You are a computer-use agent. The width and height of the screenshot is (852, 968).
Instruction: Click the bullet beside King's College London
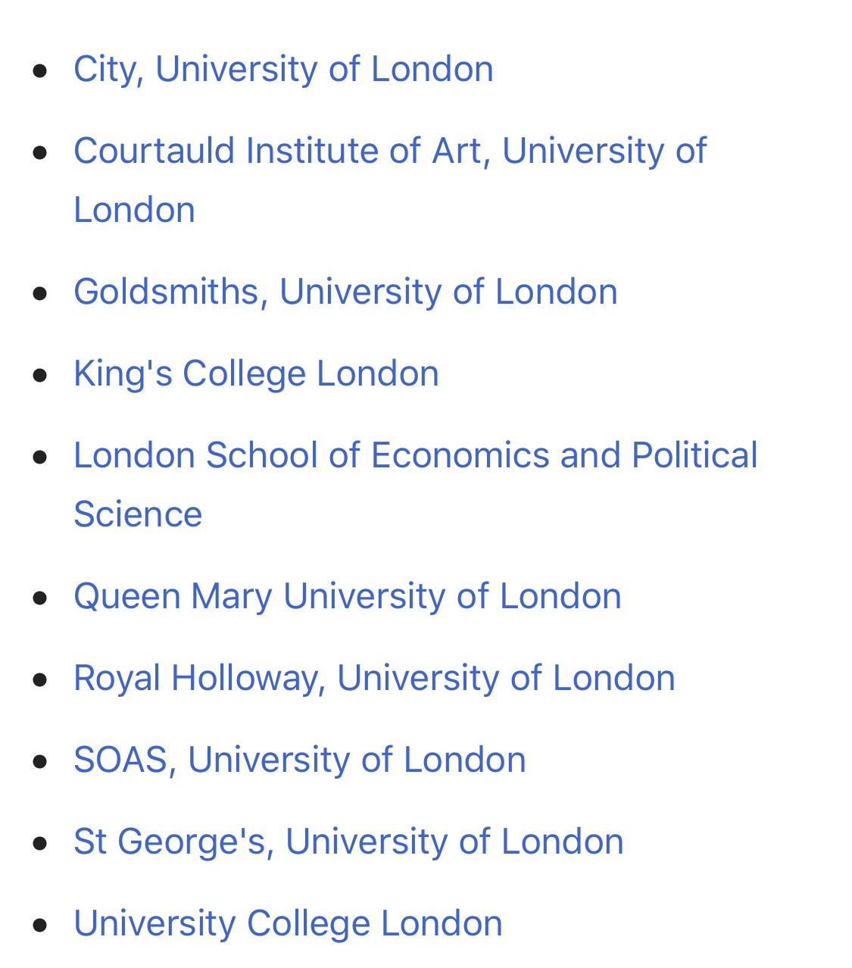41,374
